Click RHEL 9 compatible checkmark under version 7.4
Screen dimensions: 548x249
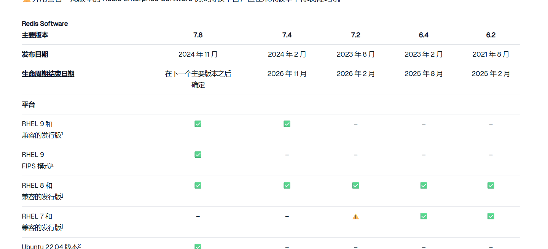pyautogui.click(x=287, y=124)
